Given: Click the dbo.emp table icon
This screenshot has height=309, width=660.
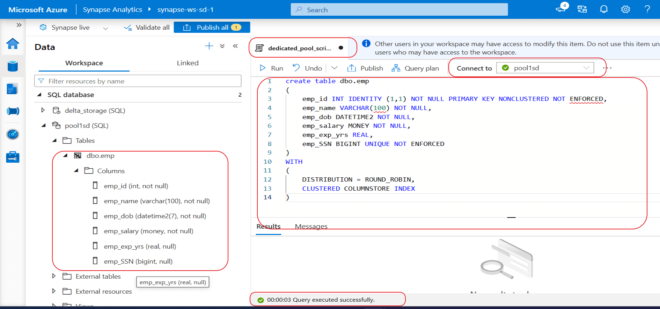Looking at the screenshot, I should click(x=78, y=155).
